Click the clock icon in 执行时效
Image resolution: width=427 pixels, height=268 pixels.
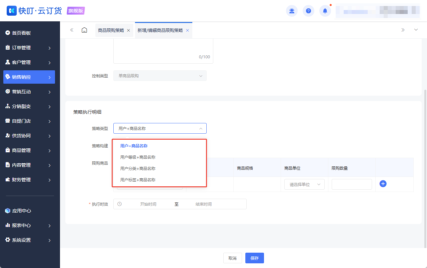119,204
